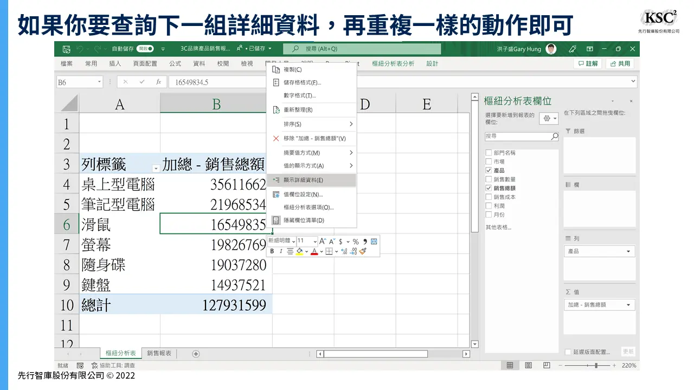Check the 部門名稱 field checkbox

point(489,153)
